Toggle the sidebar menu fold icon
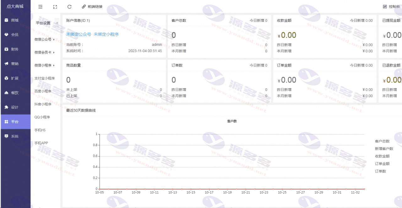Image resolution: width=402 pixels, height=208 pixels. (x=40, y=7)
